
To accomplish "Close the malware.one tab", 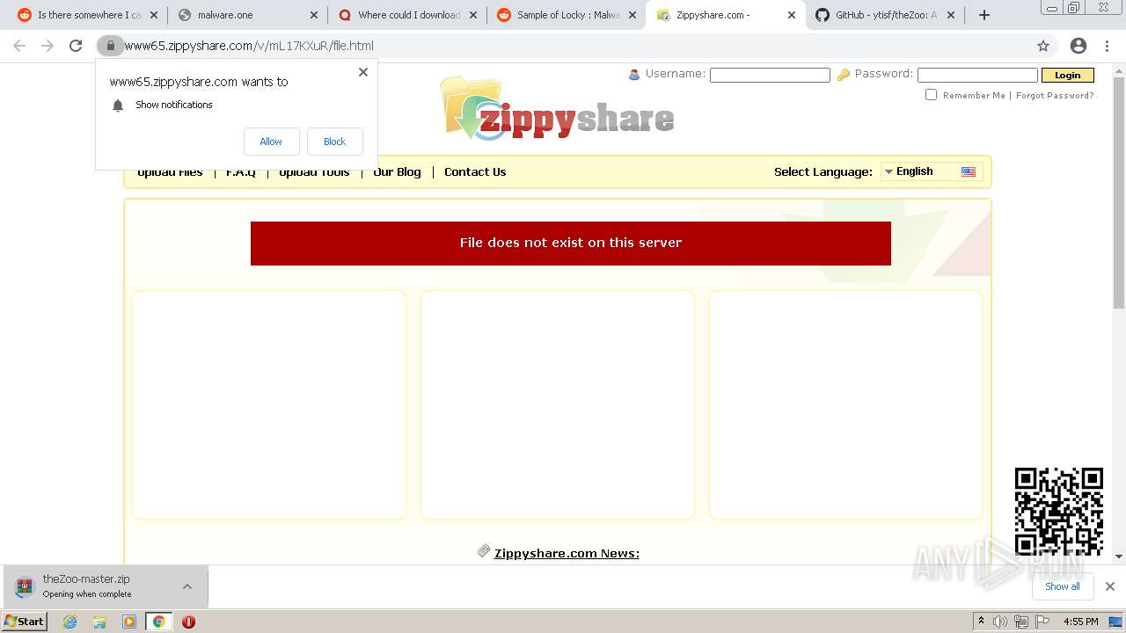I will (x=314, y=15).
